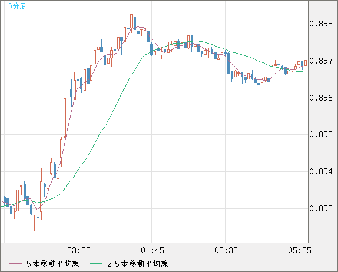Click the 25本移動平均線 legend label

138,264
